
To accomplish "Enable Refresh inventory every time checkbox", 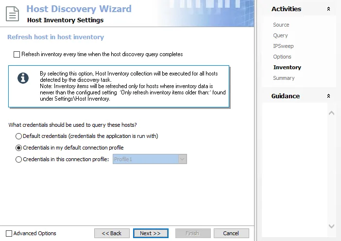I will tap(17, 54).
